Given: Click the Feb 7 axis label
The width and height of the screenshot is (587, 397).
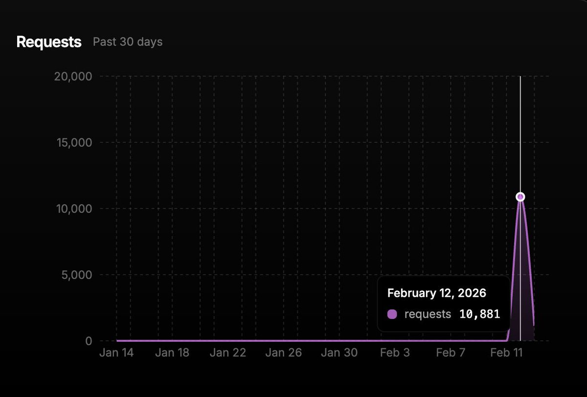Looking at the screenshot, I should pyautogui.click(x=451, y=353).
